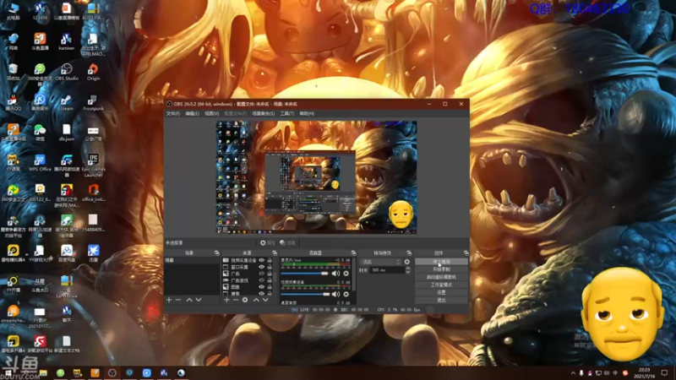Open the Frostpunk desktop shortcut
676x380 pixels.
(x=93, y=102)
